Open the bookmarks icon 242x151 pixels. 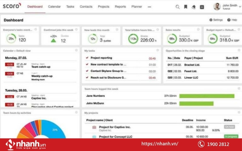(x=186, y=7)
